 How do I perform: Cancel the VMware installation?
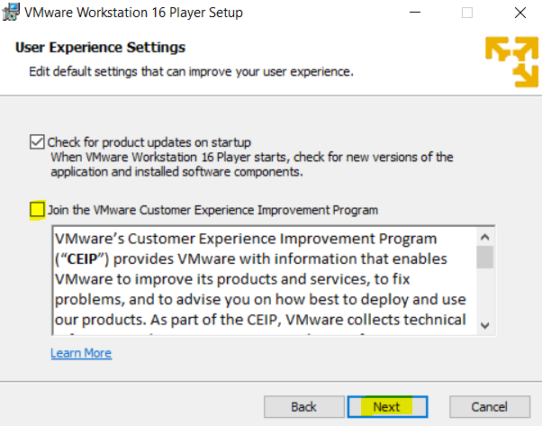pos(490,407)
